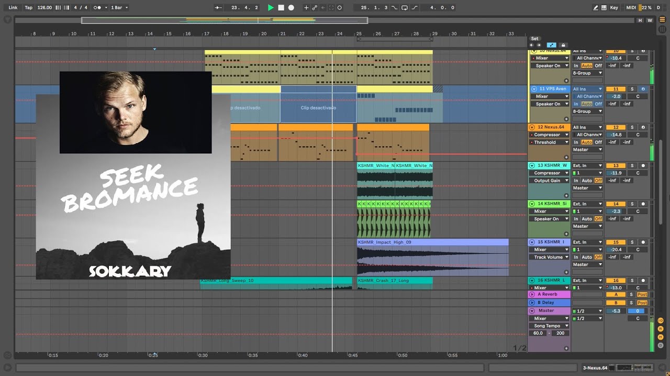Toggle the Follow playback icon
Image resolution: width=670 pixels, height=376 pixels.
[218, 8]
